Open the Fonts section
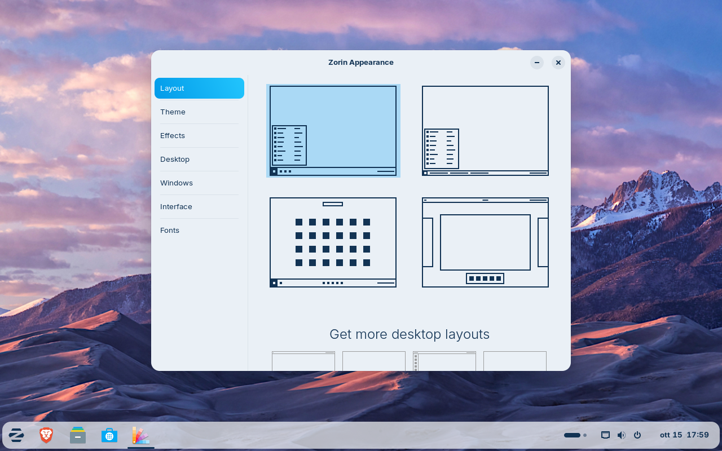Screen dimensions: 722x451 199,231
